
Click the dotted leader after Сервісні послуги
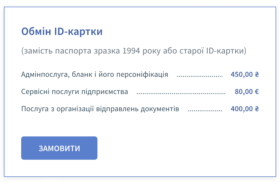pos(181,93)
